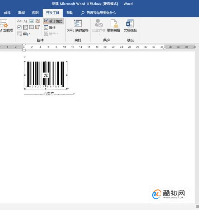This screenshot has width=199, height=210.
Task: Click the 告诉我你想要做什么 search box
Action: click(x=101, y=13)
